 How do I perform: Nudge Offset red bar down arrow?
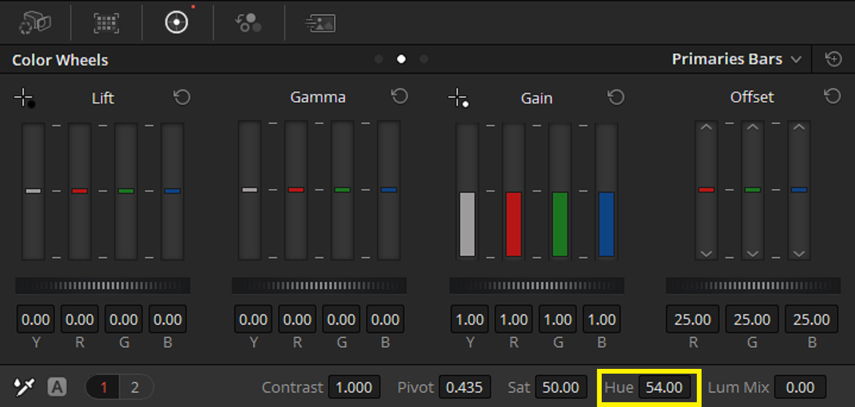point(706,253)
